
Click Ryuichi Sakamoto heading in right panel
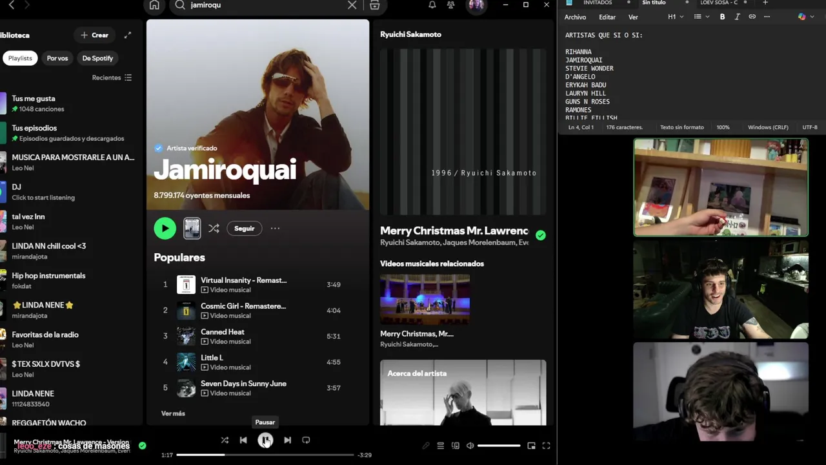point(410,34)
